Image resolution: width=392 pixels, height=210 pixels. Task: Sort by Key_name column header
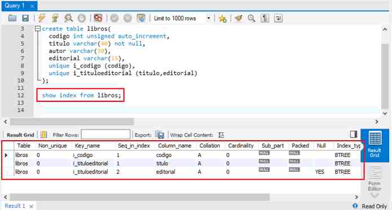pos(87,146)
